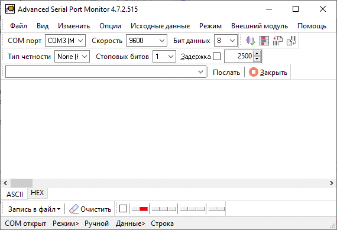Click the horizontal scrollbar thumb
The image size is (337, 230).
[21, 183]
